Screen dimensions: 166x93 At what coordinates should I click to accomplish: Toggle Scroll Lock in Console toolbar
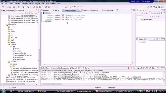click(141, 68)
